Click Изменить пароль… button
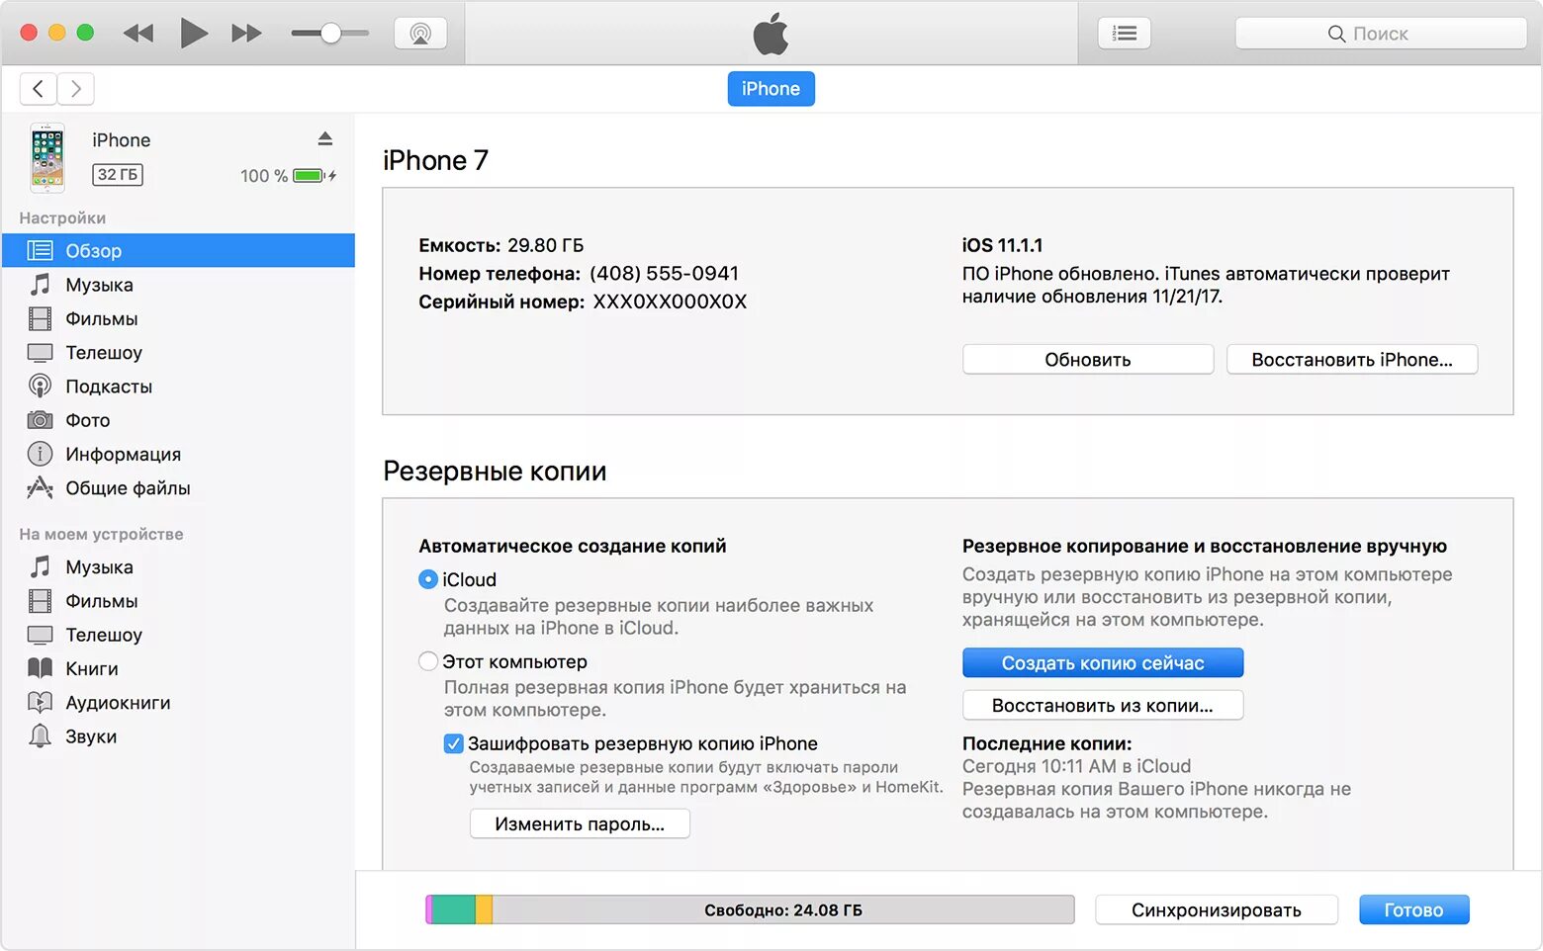The height and width of the screenshot is (951, 1543). (x=580, y=824)
